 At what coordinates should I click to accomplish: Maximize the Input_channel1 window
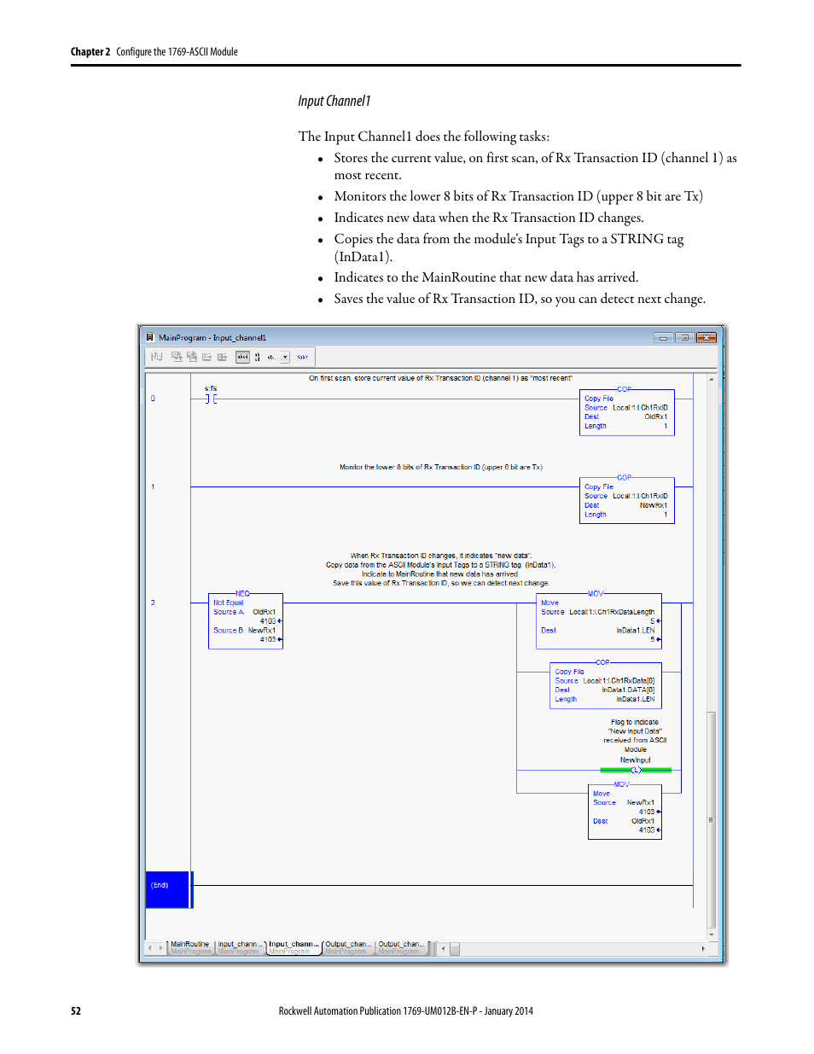click(x=685, y=338)
